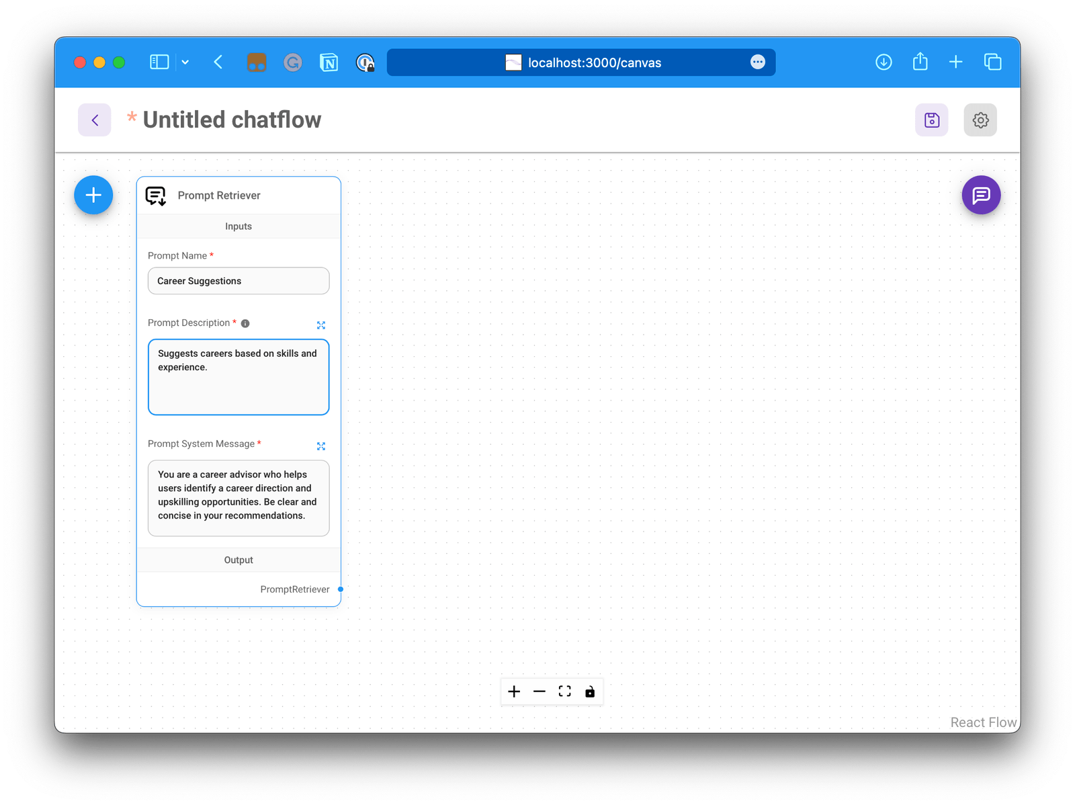View the Prompt Description info tooltip
Viewport: 1075px width, 805px height.
click(245, 323)
